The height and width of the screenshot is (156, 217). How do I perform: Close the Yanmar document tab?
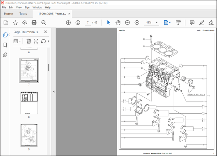point(69,14)
